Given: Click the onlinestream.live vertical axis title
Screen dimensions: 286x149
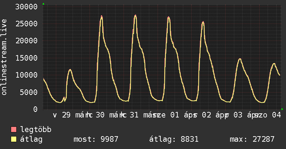Looking at the screenshot, I should pos(4,57).
